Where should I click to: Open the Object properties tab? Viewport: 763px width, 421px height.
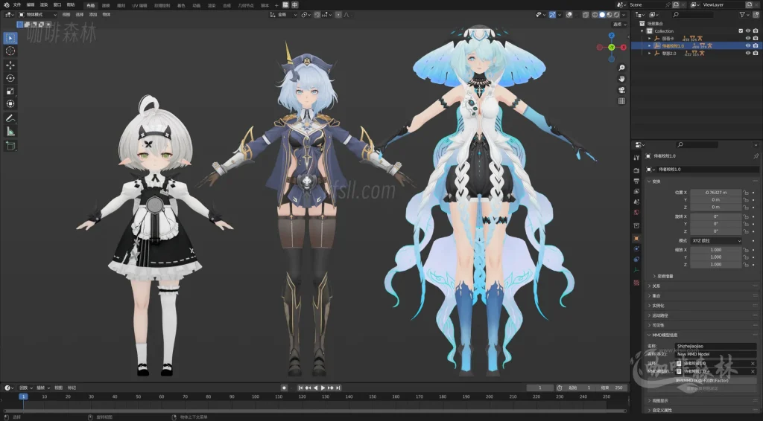click(x=636, y=239)
